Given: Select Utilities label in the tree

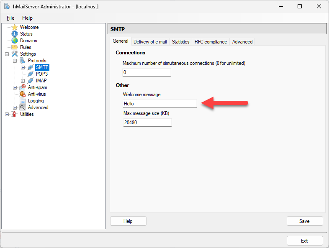Looking at the screenshot, I should (27, 114).
